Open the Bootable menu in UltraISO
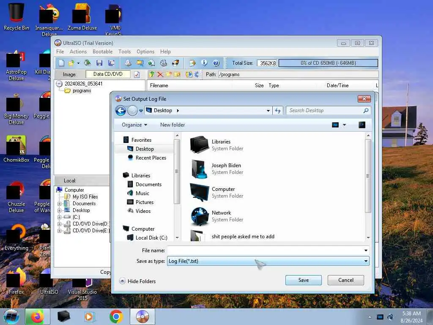This screenshot has width=433, height=325. [x=102, y=51]
